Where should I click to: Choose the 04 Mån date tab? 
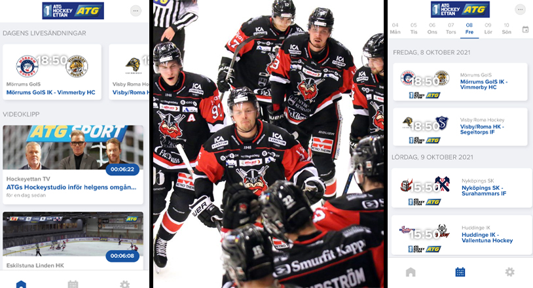(x=395, y=29)
